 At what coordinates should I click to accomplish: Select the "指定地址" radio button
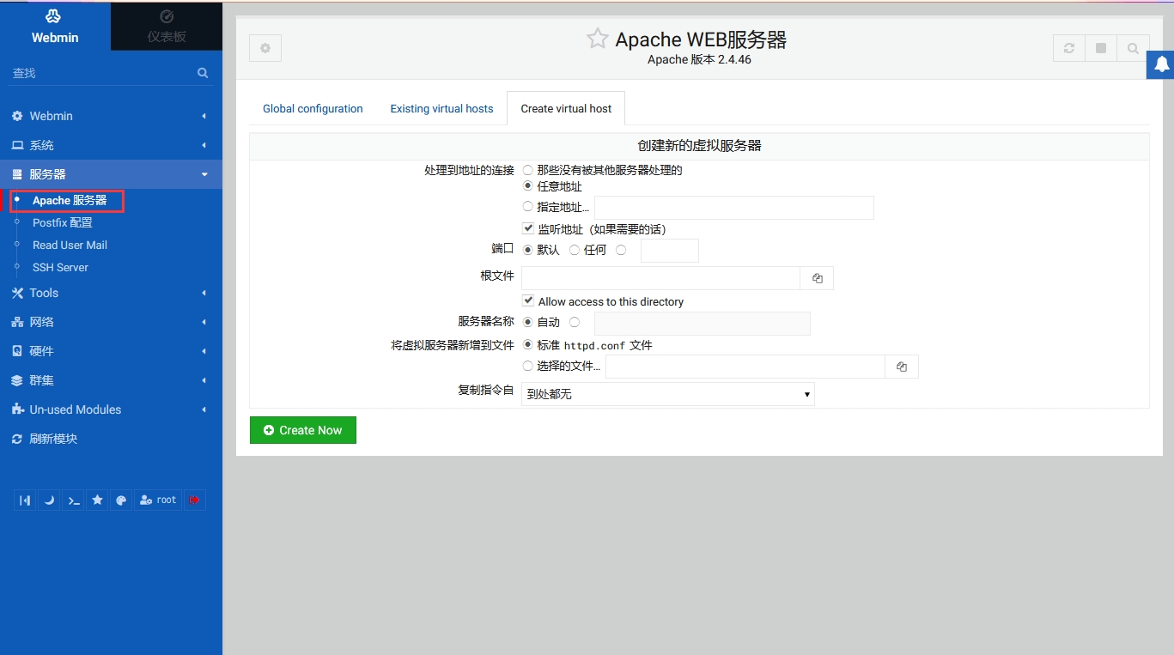(528, 206)
